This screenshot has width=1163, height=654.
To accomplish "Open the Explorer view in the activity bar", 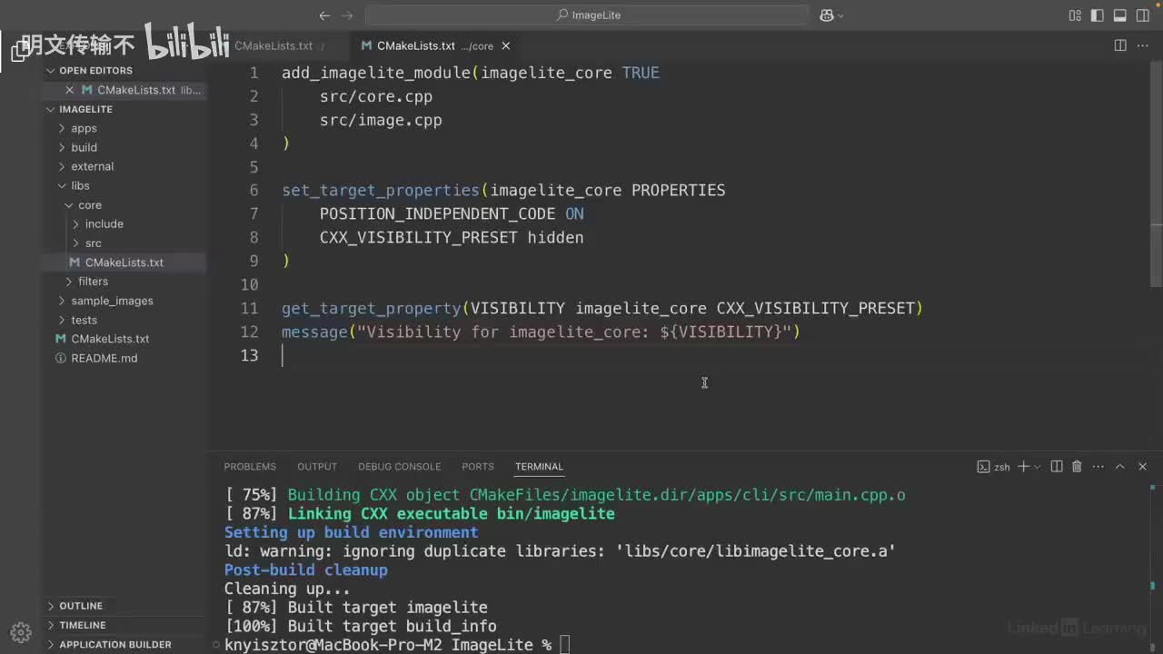I will pos(20,52).
